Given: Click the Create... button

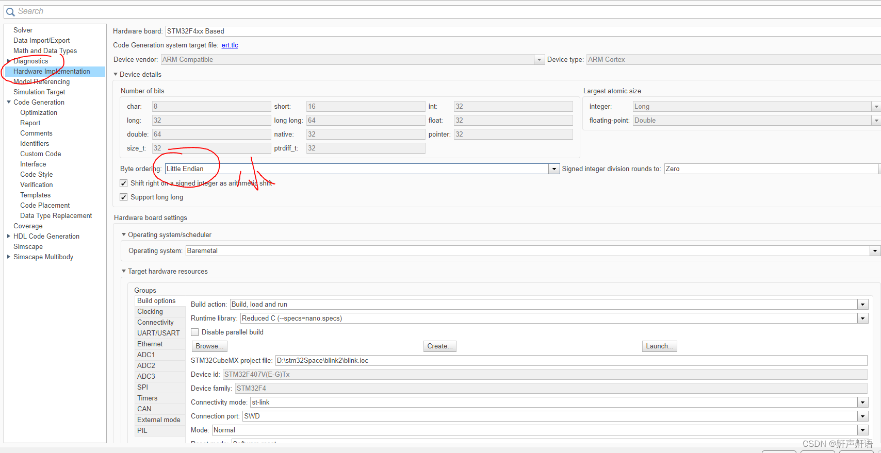Looking at the screenshot, I should 440,346.
